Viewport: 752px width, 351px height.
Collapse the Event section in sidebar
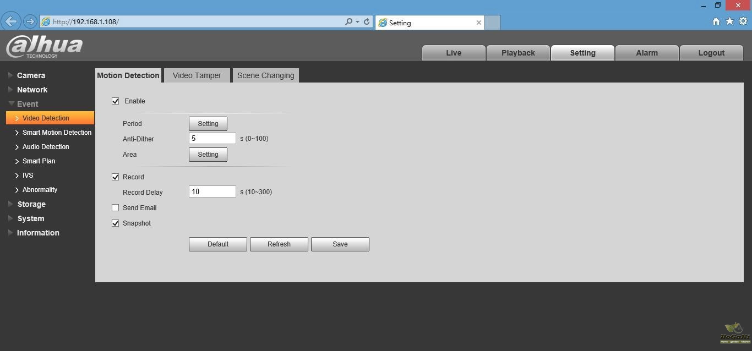tap(28, 104)
